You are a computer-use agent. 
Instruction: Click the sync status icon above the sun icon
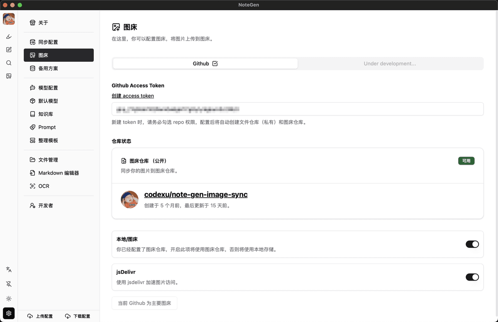tap(8, 284)
